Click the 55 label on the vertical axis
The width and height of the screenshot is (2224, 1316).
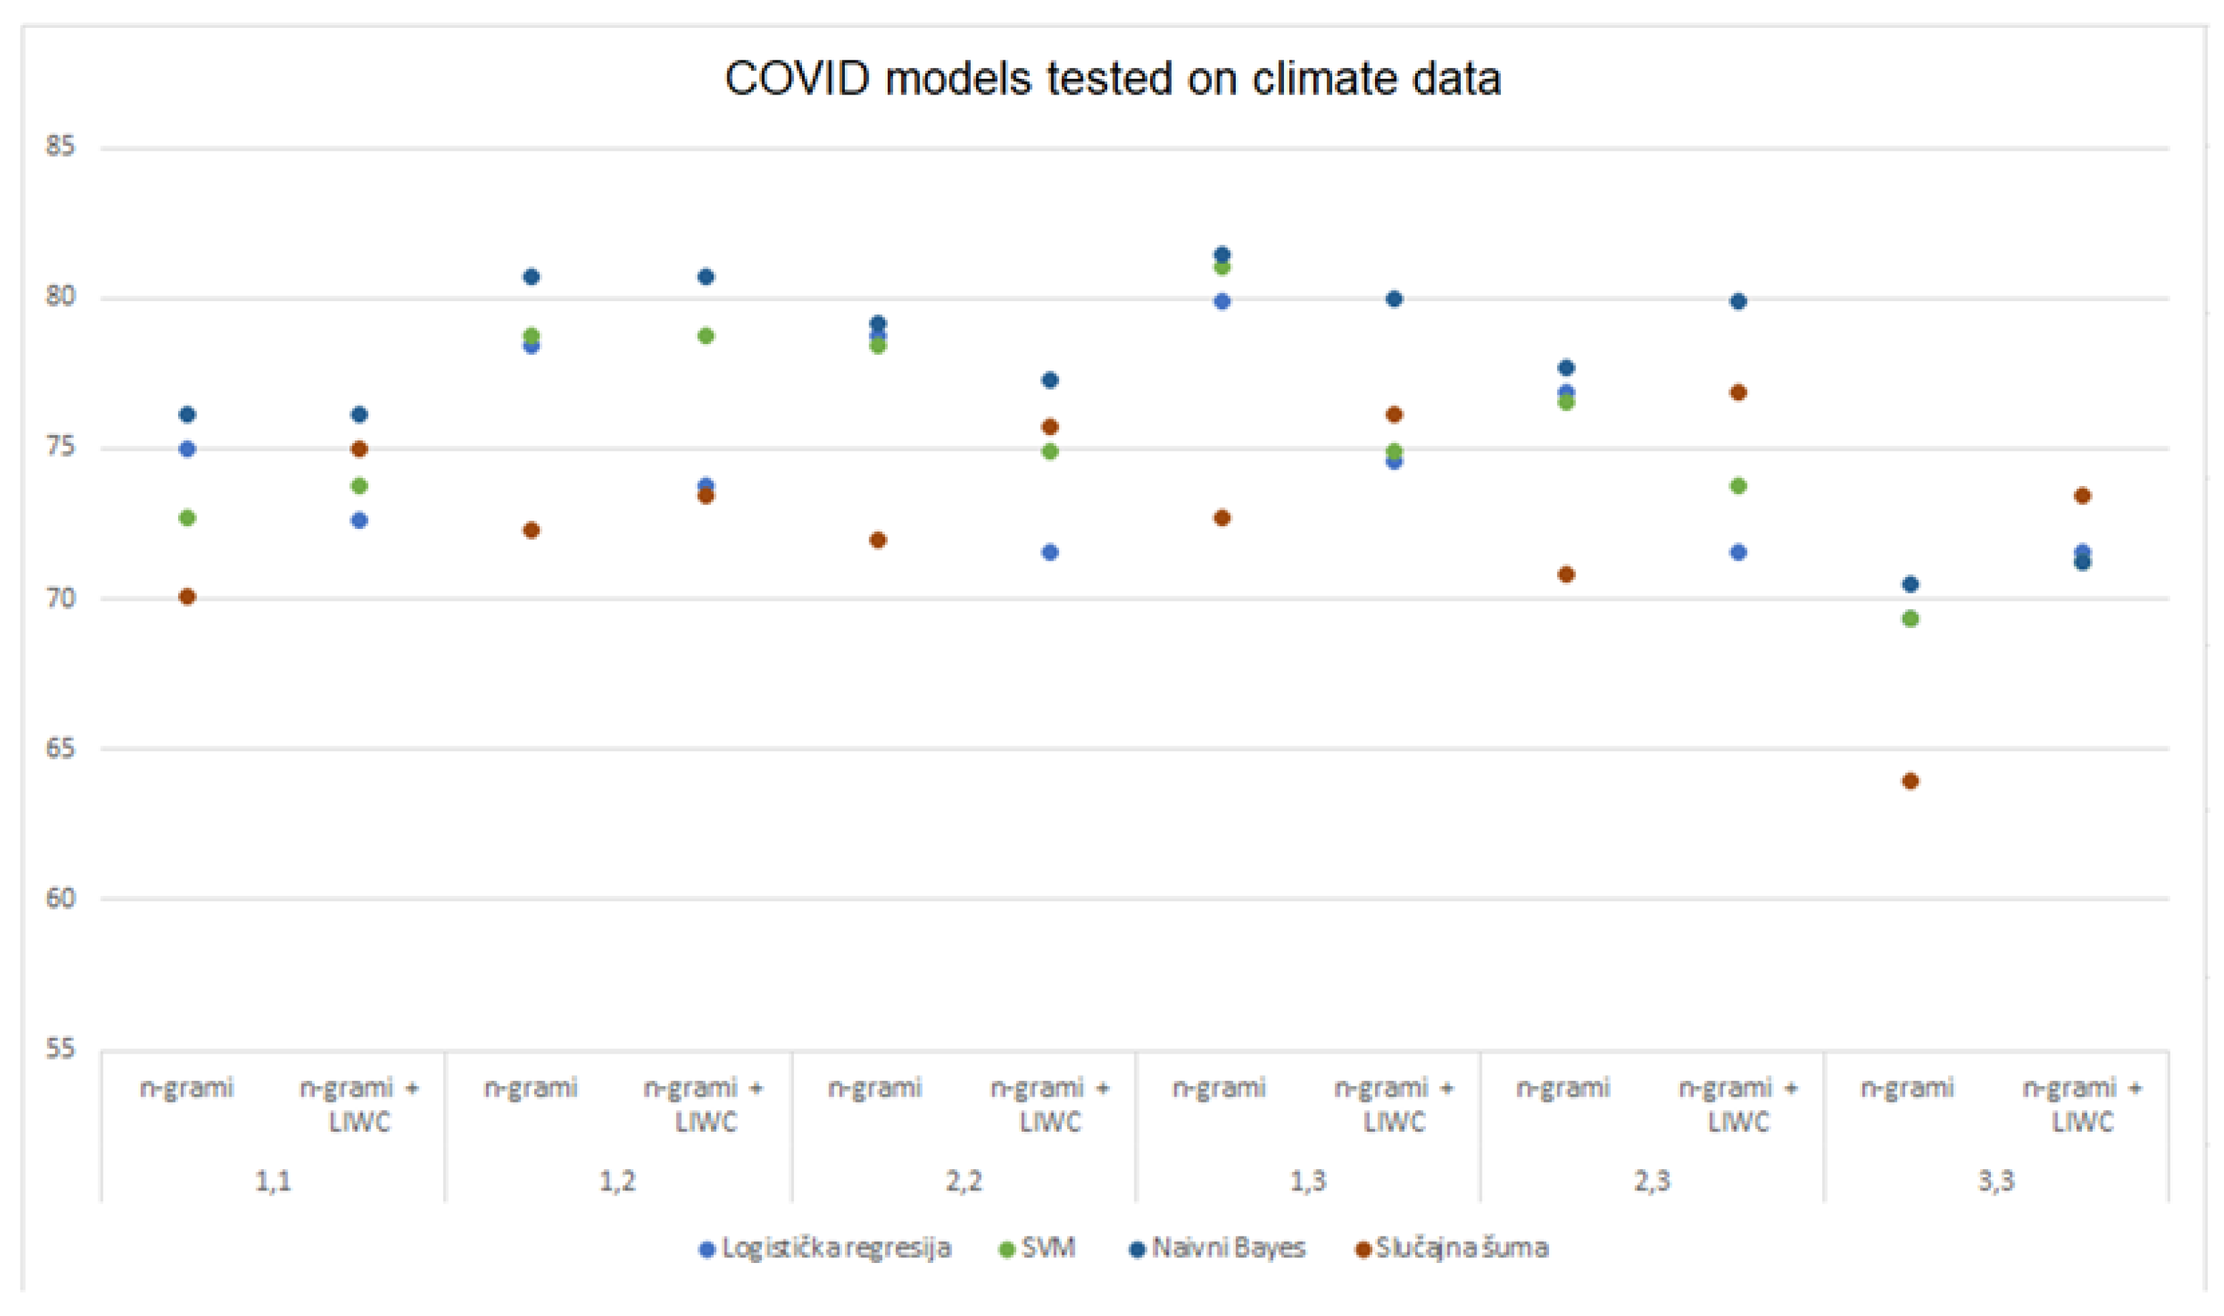(x=60, y=1049)
